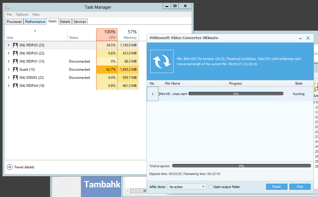Click the 1,693.2 MB memory value
Viewport: 318px width, 197px height.
click(128, 70)
